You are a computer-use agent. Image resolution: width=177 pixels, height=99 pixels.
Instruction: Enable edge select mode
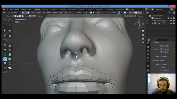[26, 13]
